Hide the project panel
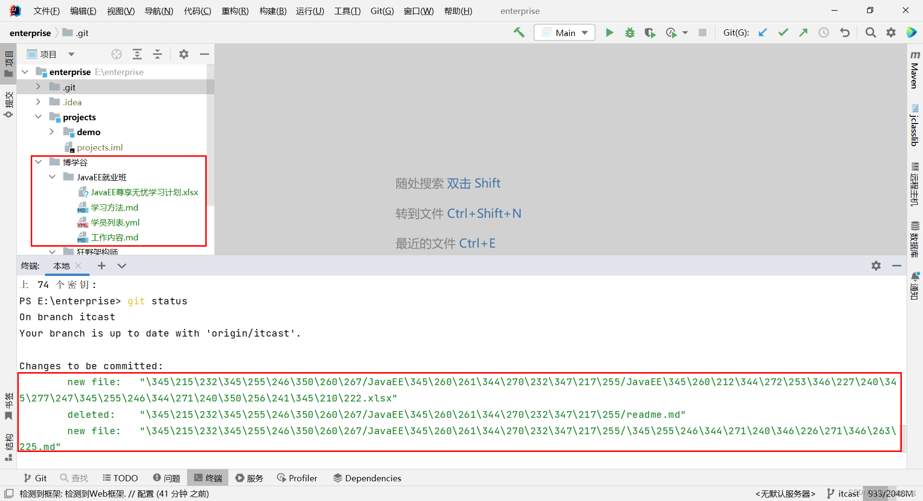This screenshot has width=923, height=501. coord(204,54)
